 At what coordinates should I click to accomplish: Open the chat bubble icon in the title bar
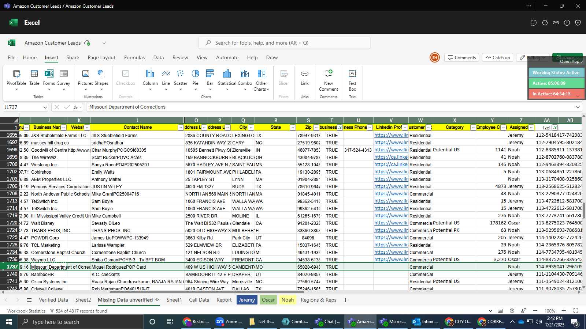pos(534,23)
